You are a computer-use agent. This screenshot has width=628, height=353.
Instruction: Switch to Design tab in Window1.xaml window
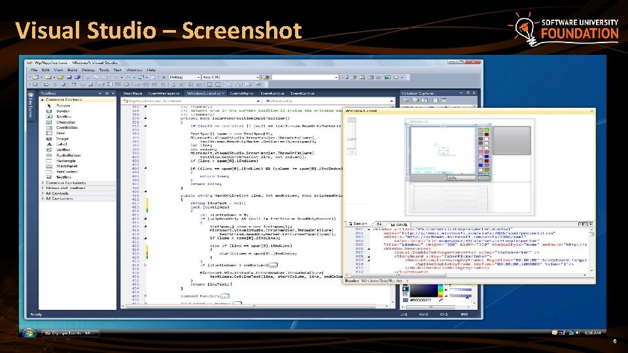[358, 224]
